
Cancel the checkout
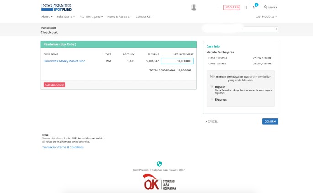[211, 122]
